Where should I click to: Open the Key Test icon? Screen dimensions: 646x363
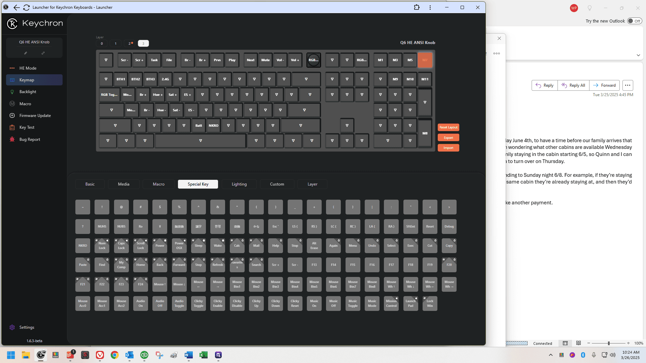(12, 127)
